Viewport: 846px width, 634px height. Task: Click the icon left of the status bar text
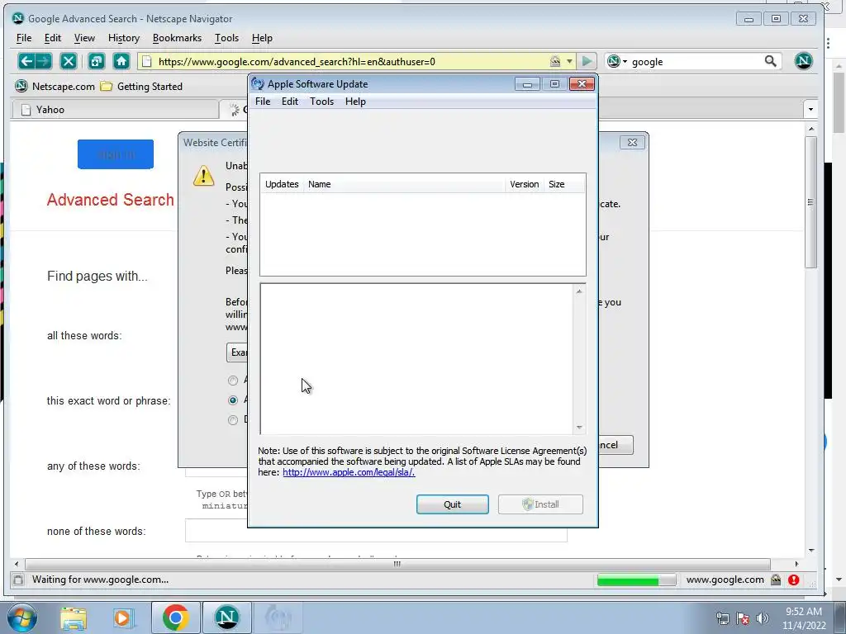(18, 580)
